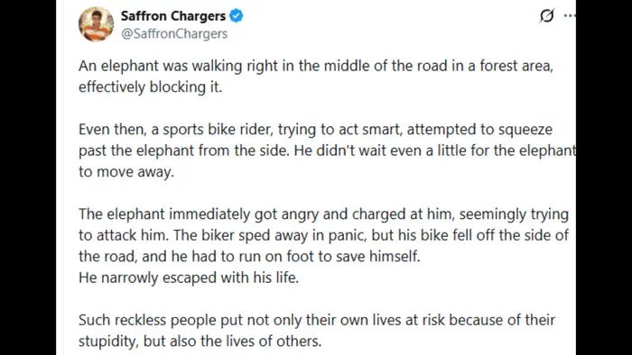Open the three-dot more options menu
The height and width of the screenshot is (355, 632).
point(570,15)
